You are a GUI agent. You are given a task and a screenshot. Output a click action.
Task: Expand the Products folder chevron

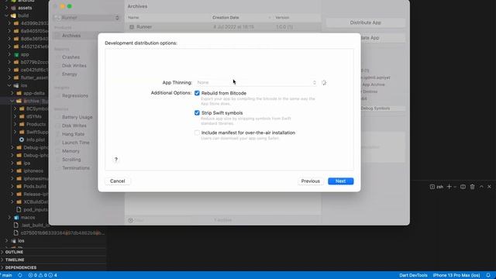(x=15, y=124)
